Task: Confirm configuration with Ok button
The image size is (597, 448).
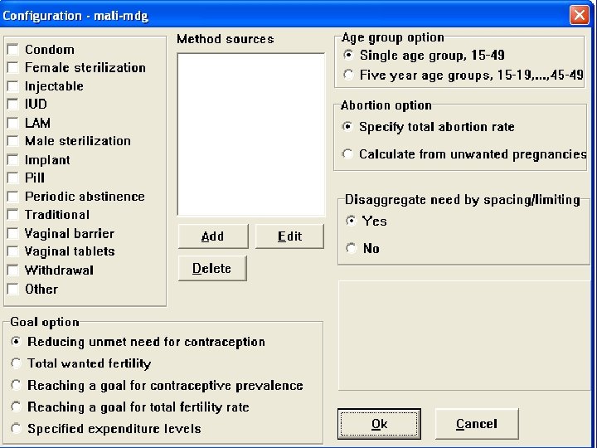Action: point(380,424)
